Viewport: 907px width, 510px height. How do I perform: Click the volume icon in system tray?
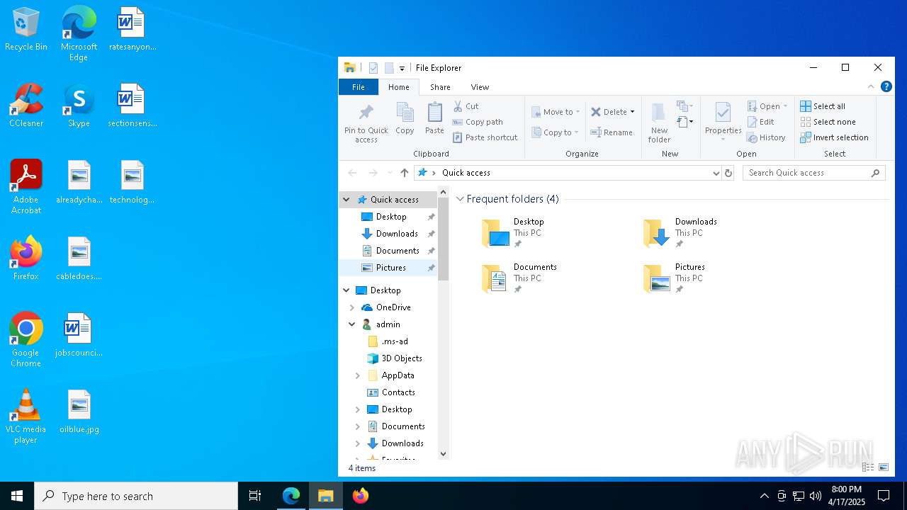(x=816, y=496)
